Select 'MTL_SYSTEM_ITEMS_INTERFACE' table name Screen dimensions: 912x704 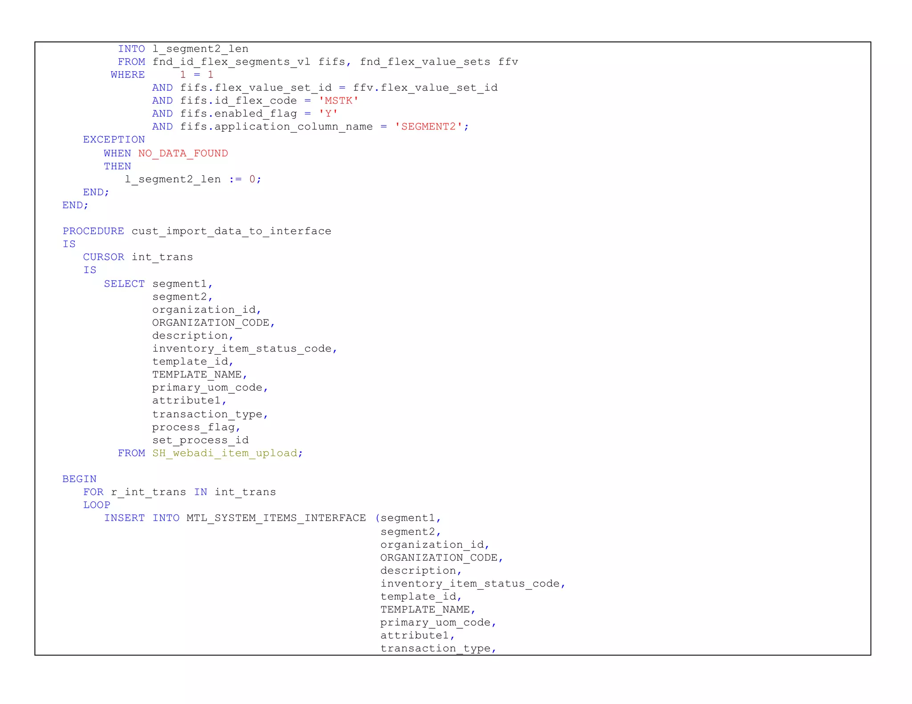(x=276, y=518)
